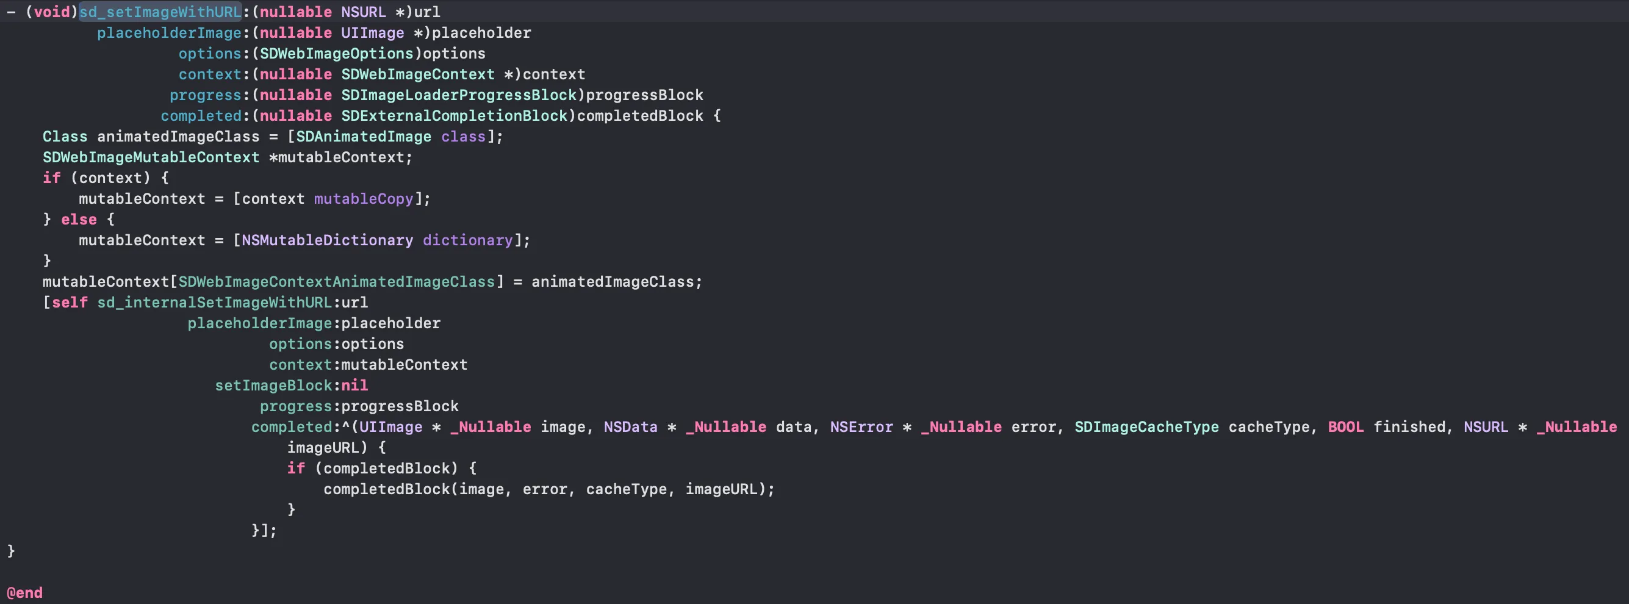Click the mutableCopy method call
The height and width of the screenshot is (604, 1629).
pyautogui.click(x=364, y=199)
